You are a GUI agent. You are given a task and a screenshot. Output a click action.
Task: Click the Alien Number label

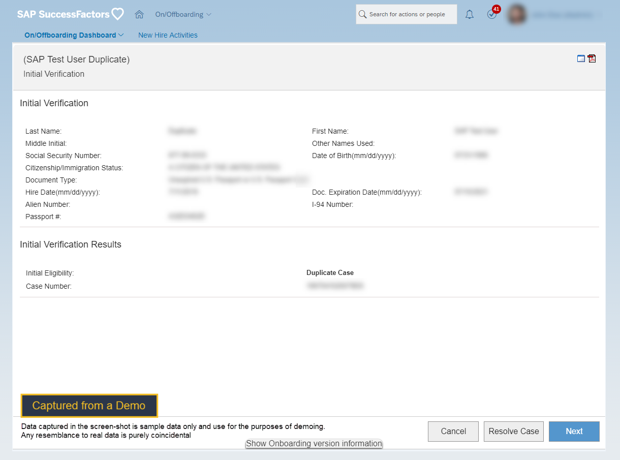(x=48, y=204)
